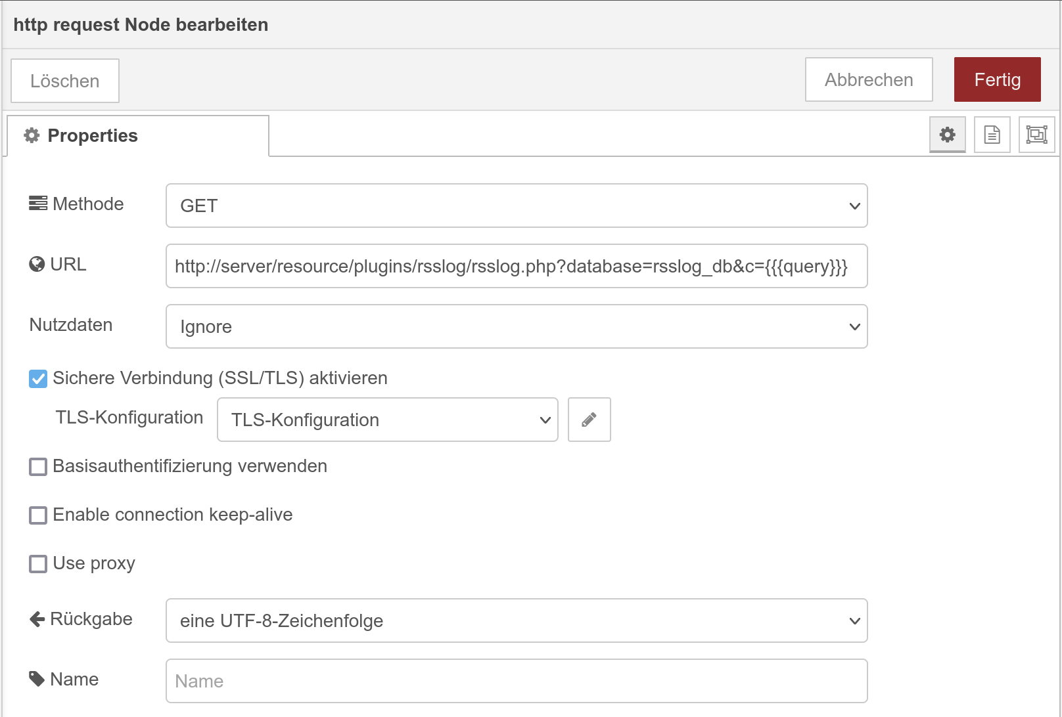The height and width of the screenshot is (717, 1062).
Task: Click into the URL text field
Action: pos(516,266)
